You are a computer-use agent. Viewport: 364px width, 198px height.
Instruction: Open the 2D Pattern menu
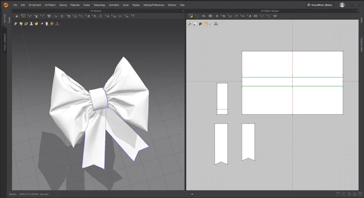pos(50,5)
